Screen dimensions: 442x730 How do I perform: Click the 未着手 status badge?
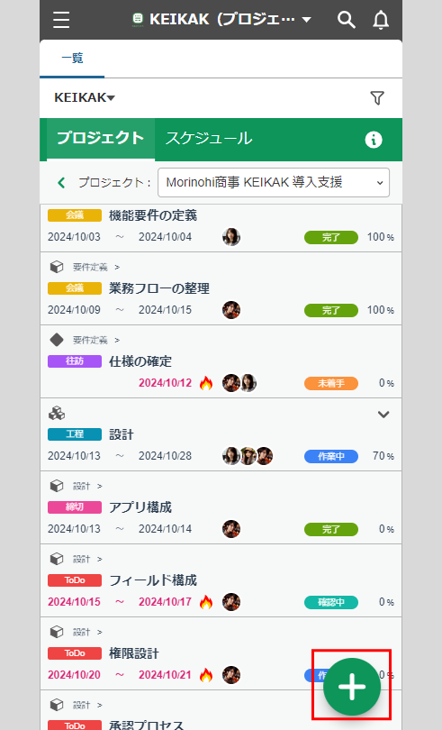coord(331,383)
